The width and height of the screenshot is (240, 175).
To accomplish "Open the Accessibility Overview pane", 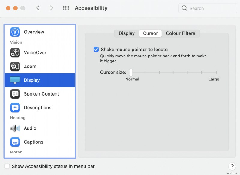I will 15,32.
